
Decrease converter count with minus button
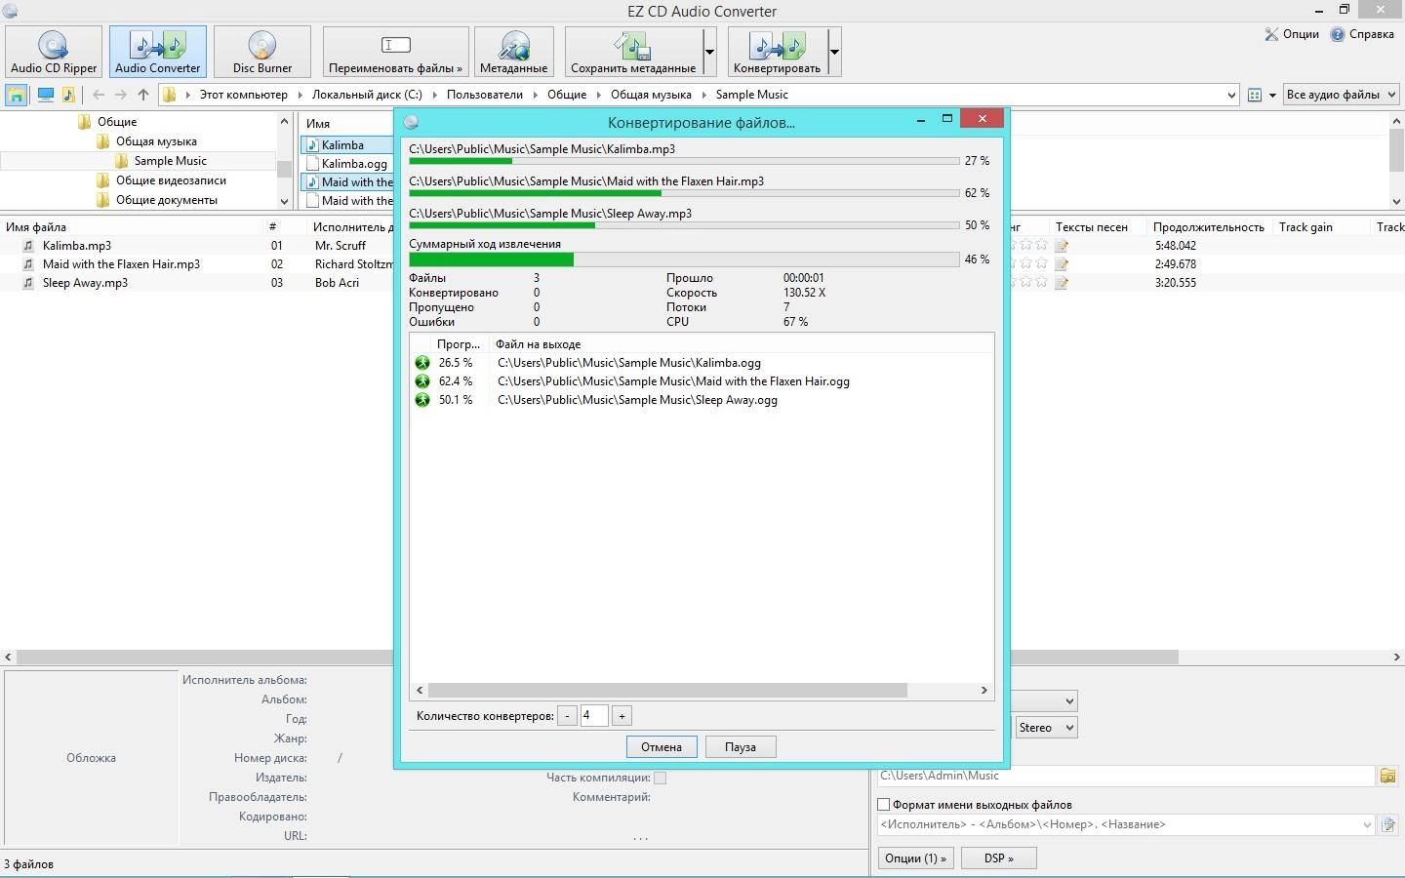[x=567, y=716]
